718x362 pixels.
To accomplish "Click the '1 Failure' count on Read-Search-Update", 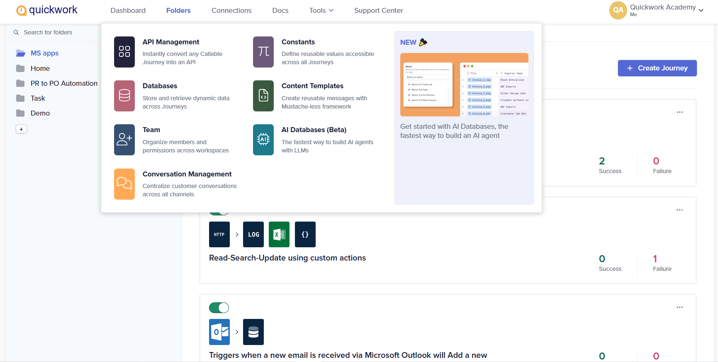I will 662,263.
